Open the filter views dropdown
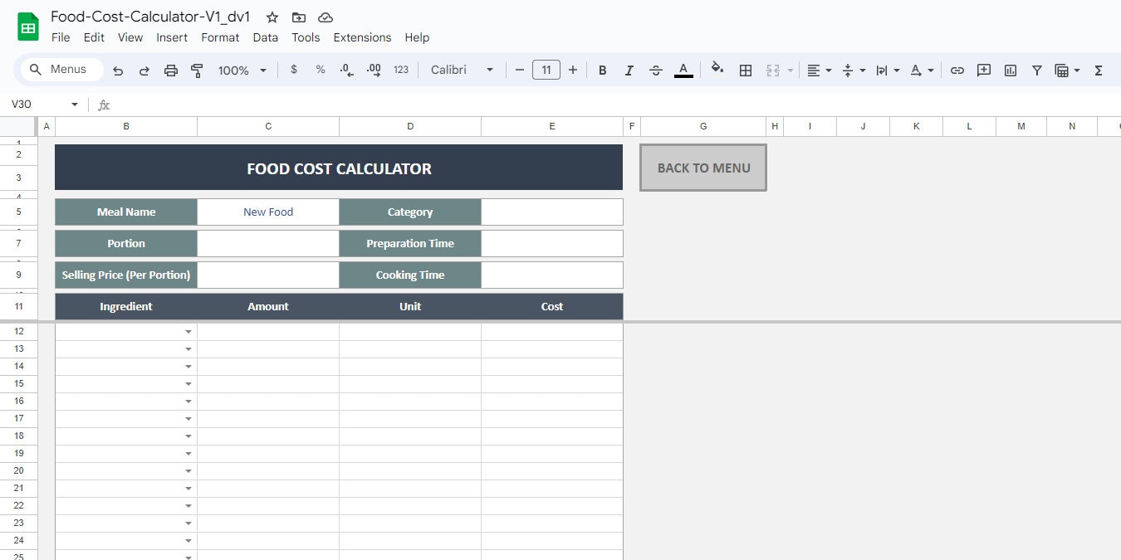 click(1067, 71)
